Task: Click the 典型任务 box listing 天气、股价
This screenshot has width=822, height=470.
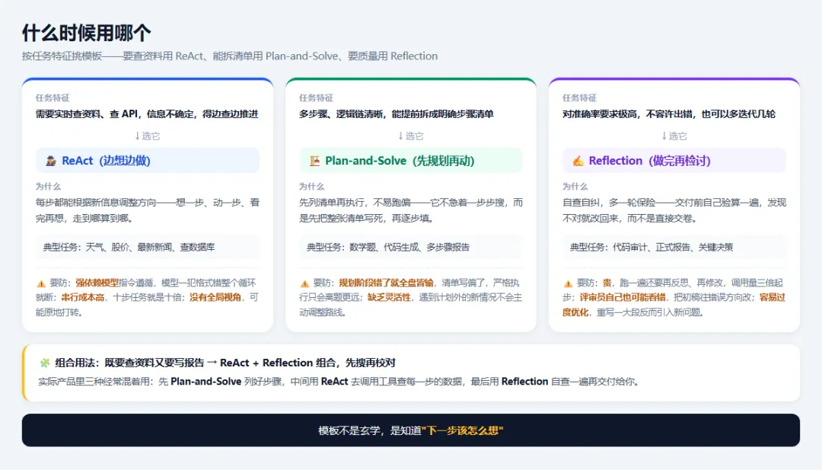Action: click(x=148, y=247)
